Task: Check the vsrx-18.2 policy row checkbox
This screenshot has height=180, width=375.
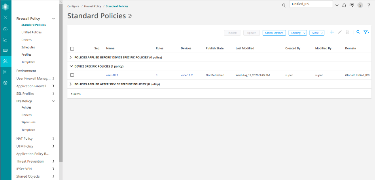Action: point(72,75)
